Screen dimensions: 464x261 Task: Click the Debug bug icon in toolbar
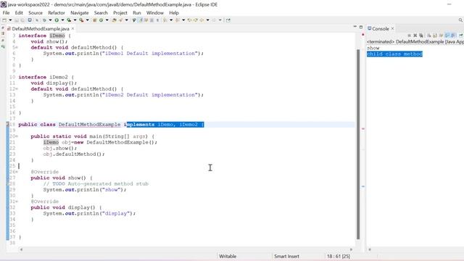click(44, 20)
